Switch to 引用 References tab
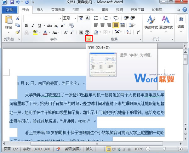 76,10
